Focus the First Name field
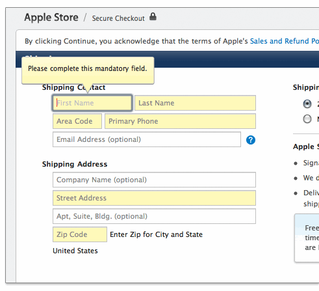 92,103
